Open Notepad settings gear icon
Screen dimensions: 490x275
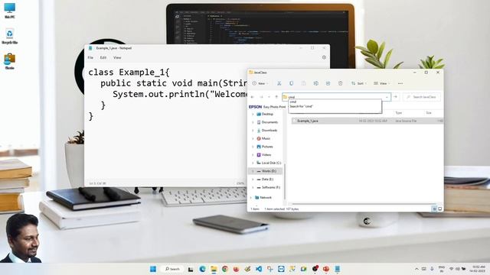click(x=324, y=57)
